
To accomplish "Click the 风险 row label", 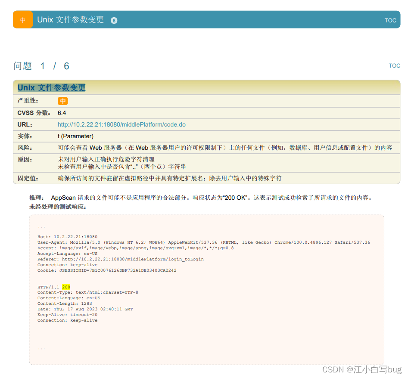I will (x=25, y=148).
